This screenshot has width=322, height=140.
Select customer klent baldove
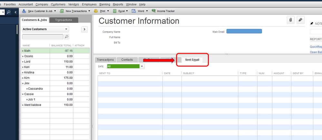(x=55, y=105)
